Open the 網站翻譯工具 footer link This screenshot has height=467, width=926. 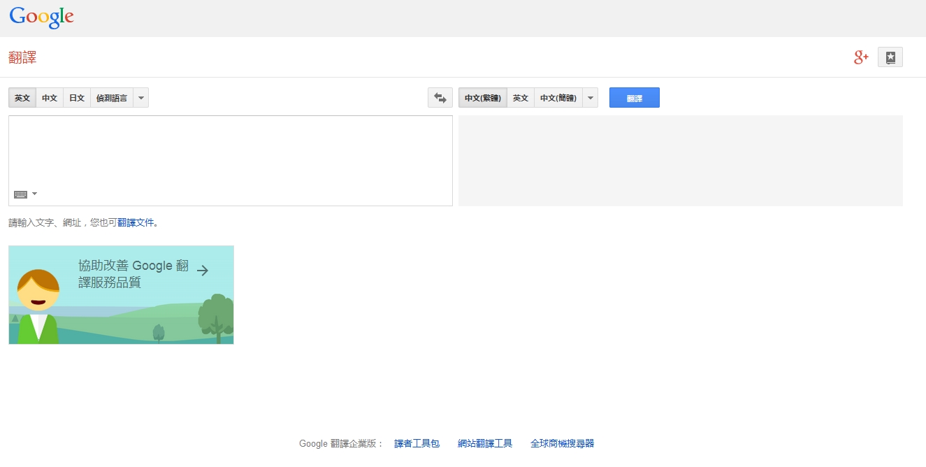pyautogui.click(x=485, y=443)
